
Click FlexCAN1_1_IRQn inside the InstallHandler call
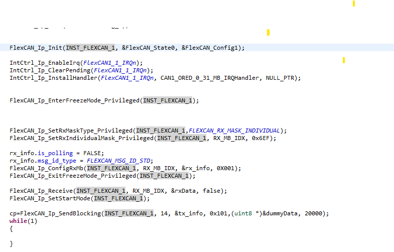(x=127, y=78)
